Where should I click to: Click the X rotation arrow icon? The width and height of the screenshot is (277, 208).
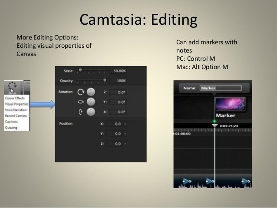81,112
